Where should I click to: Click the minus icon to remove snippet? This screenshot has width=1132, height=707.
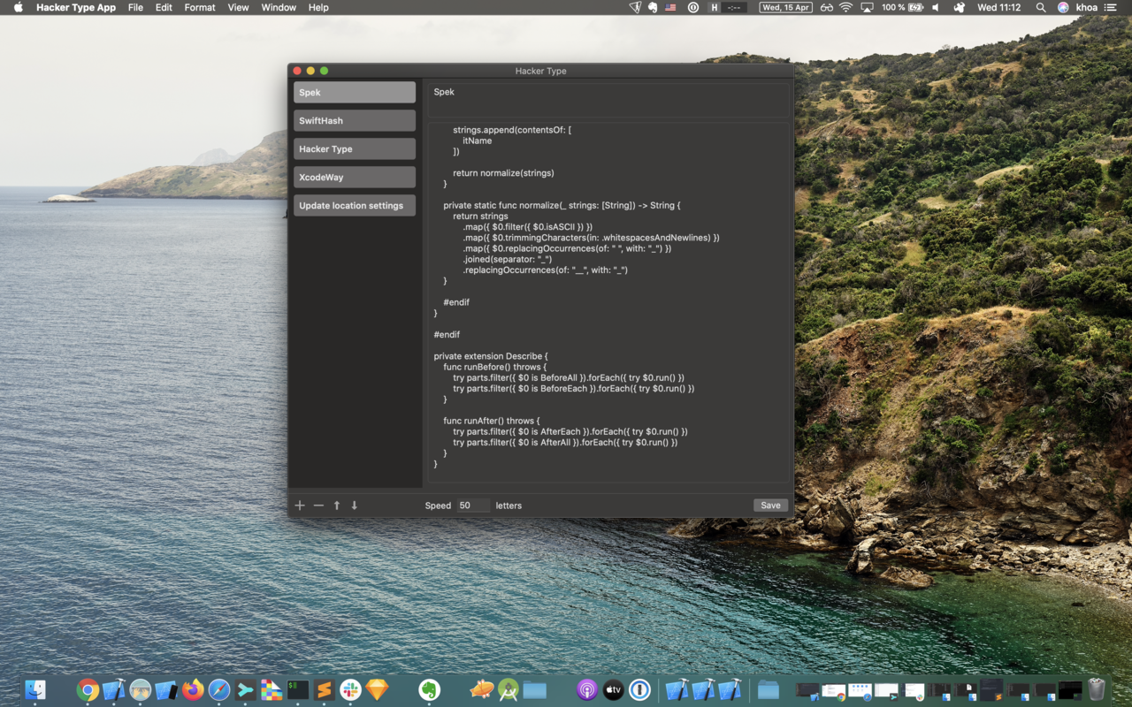318,506
